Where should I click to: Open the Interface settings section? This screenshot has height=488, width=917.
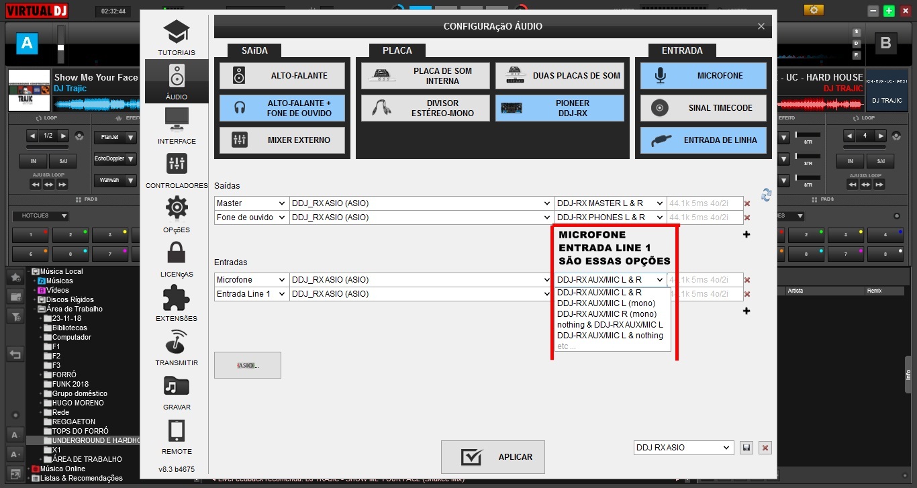click(x=177, y=126)
